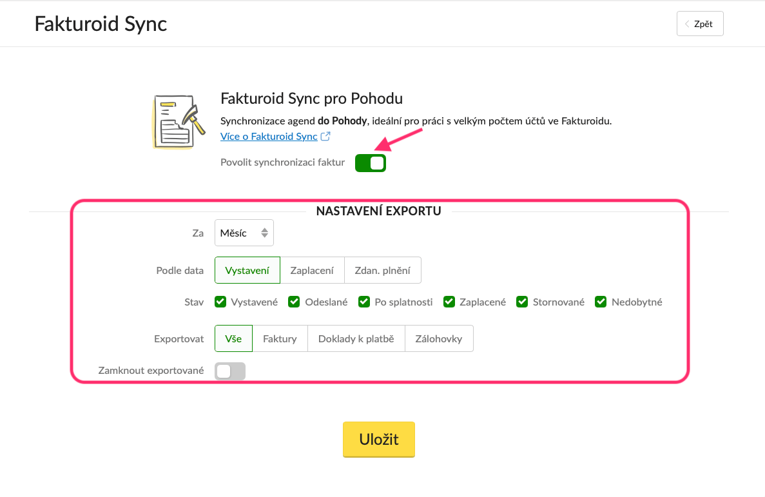The width and height of the screenshot is (765, 497).
Task: Open the Více o Fakturoid Sync link
Action: [269, 136]
